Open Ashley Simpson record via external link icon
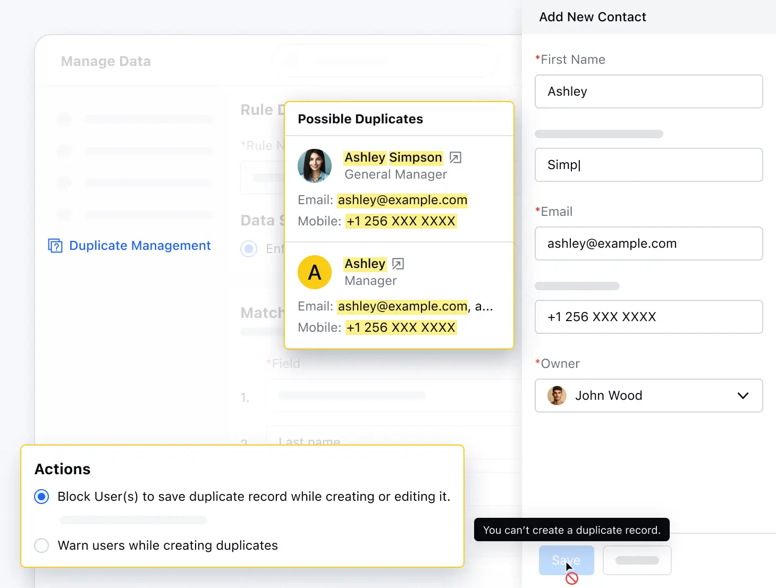The height and width of the screenshot is (588, 776). point(456,157)
